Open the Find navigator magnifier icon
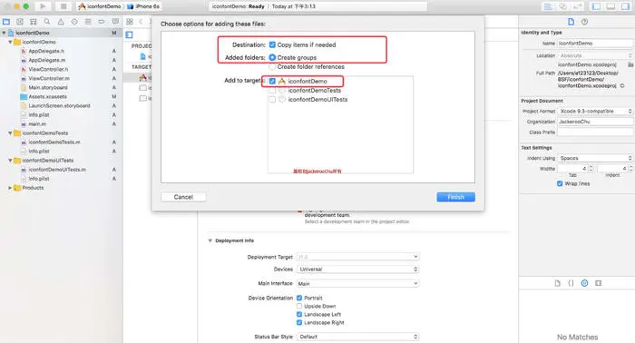 click(x=47, y=22)
